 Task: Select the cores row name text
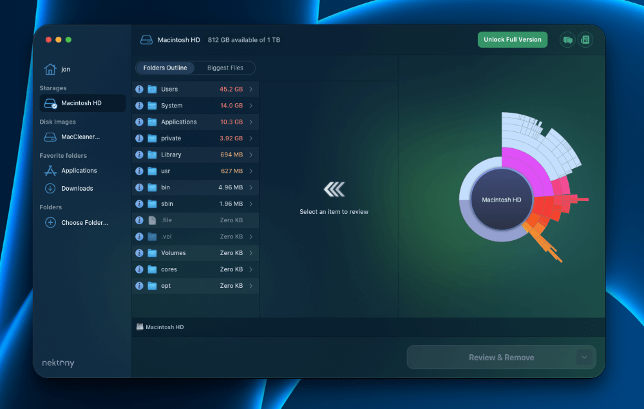pyautogui.click(x=169, y=269)
